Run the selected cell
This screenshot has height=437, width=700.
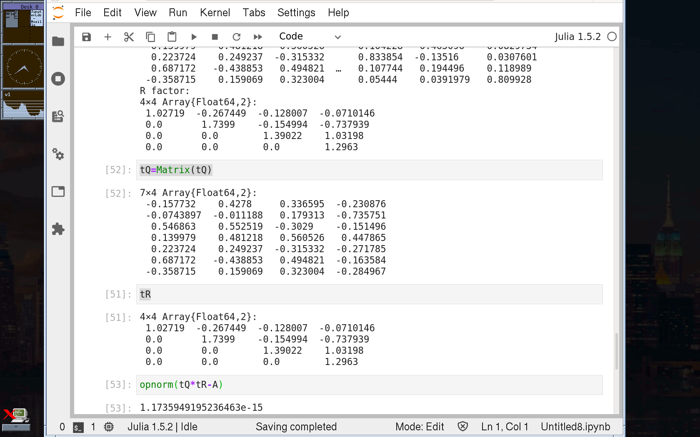pos(194,37)
